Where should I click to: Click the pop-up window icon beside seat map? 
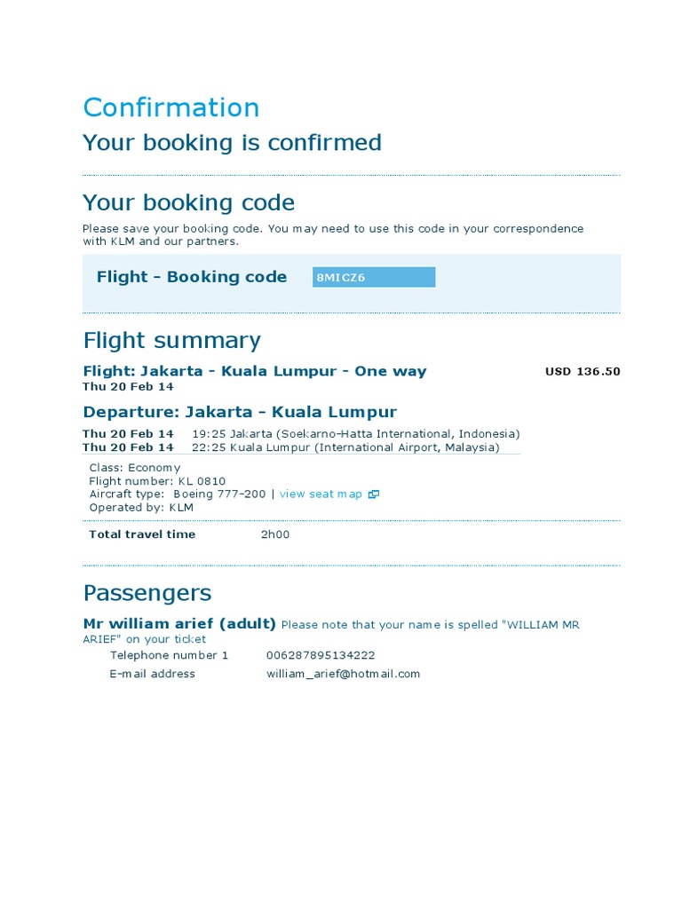pos(374,494)
